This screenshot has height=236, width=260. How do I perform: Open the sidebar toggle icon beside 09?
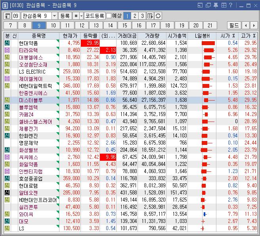pyautogui.click(x=7, y=16)
